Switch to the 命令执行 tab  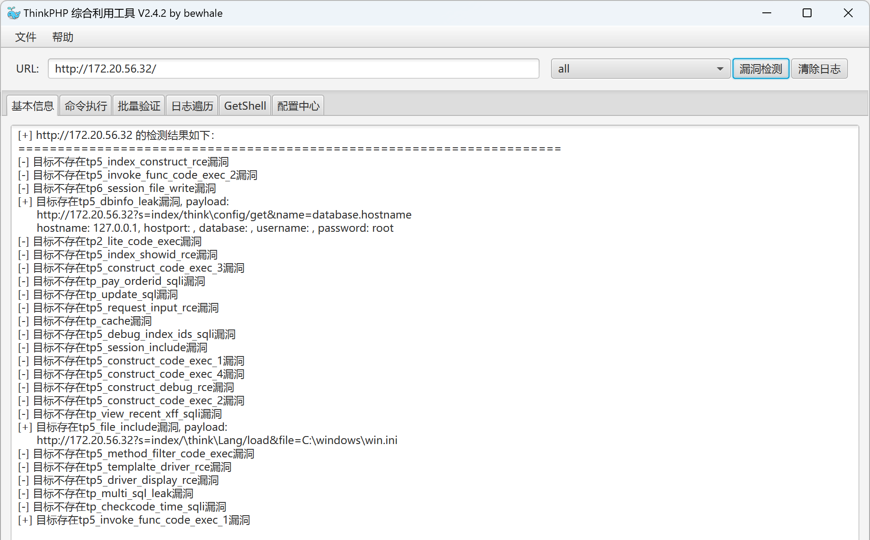pos(85,106)
